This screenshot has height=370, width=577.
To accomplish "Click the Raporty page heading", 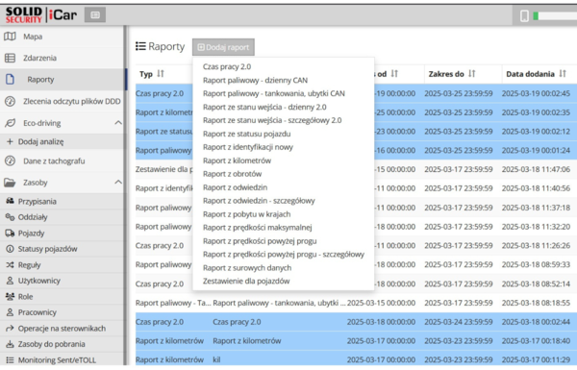I will (x=166, y=47).
